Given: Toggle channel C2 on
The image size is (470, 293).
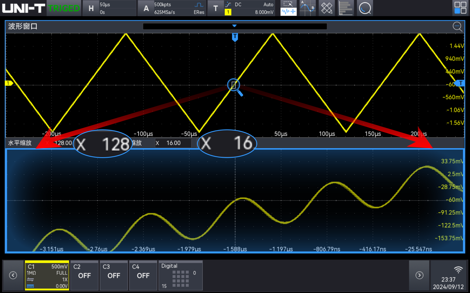Looking at the screenshot, I should tap(84, 275).
